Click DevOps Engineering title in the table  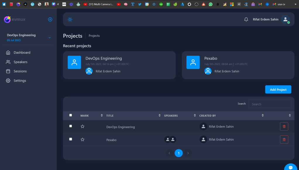121,127
